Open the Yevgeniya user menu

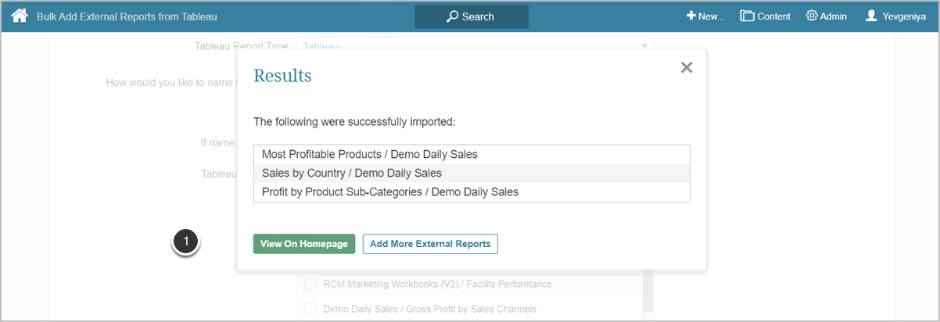(897, 16)
